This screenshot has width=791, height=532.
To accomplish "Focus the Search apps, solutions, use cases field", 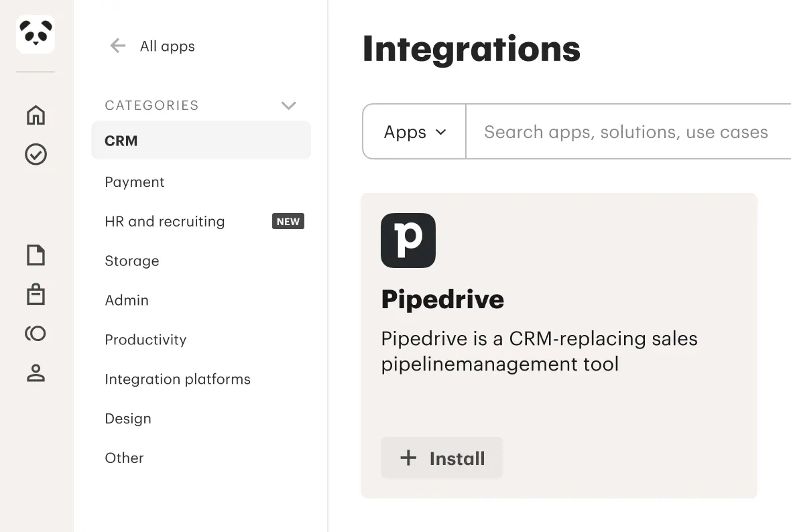I will coord(629,131).
